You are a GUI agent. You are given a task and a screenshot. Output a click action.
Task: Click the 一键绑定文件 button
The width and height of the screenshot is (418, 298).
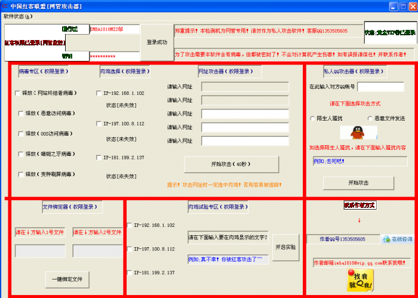coord(67,279)
